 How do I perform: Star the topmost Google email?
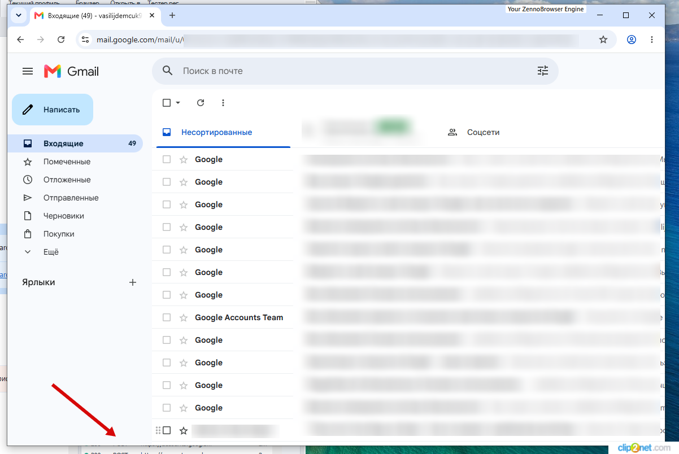pos(184,159)
